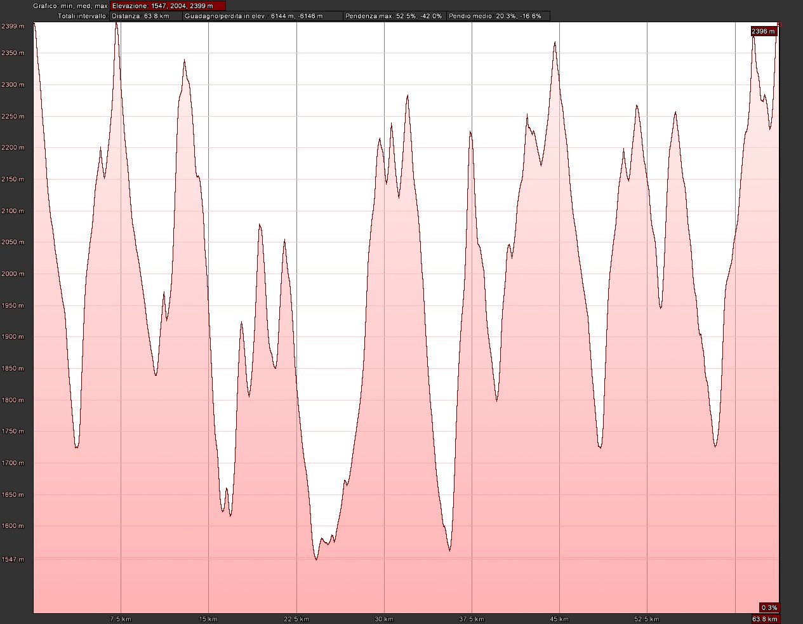This screenshot has width=803, height=624.
Task: Click the 2396 m elevation tooltip
Action: (x=762, y=31)
